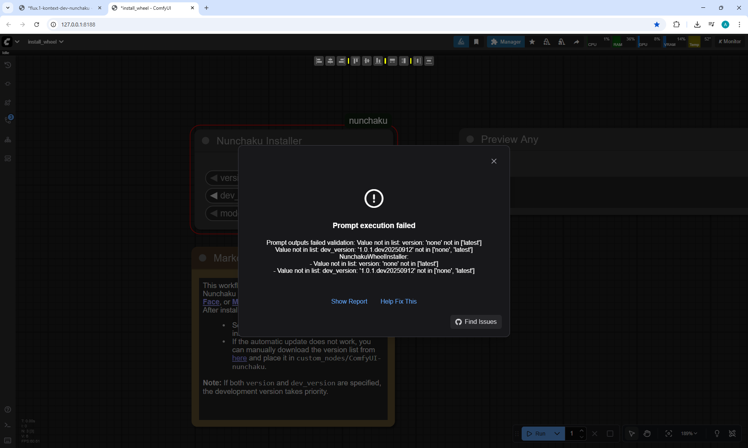Open the 189% zoom level dropdown
748x448 pixels.
689,433
